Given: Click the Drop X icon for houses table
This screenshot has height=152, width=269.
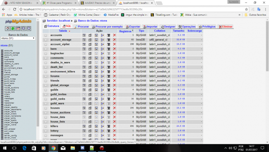Looking at the screenshot, I should click(x=115, y=108).
